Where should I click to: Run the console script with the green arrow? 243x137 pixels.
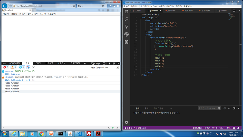pyautogui.click(x=113, y=128)
